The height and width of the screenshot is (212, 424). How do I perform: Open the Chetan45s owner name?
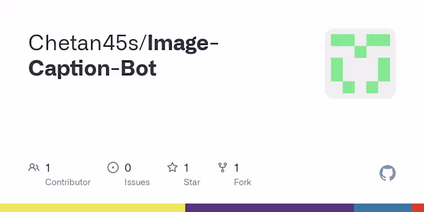tap(85, 43)
